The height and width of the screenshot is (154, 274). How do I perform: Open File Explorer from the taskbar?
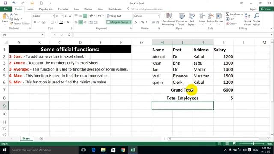[x=103, y=150]
